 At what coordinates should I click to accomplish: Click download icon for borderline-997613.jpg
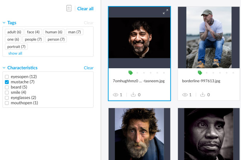point(203,94)
